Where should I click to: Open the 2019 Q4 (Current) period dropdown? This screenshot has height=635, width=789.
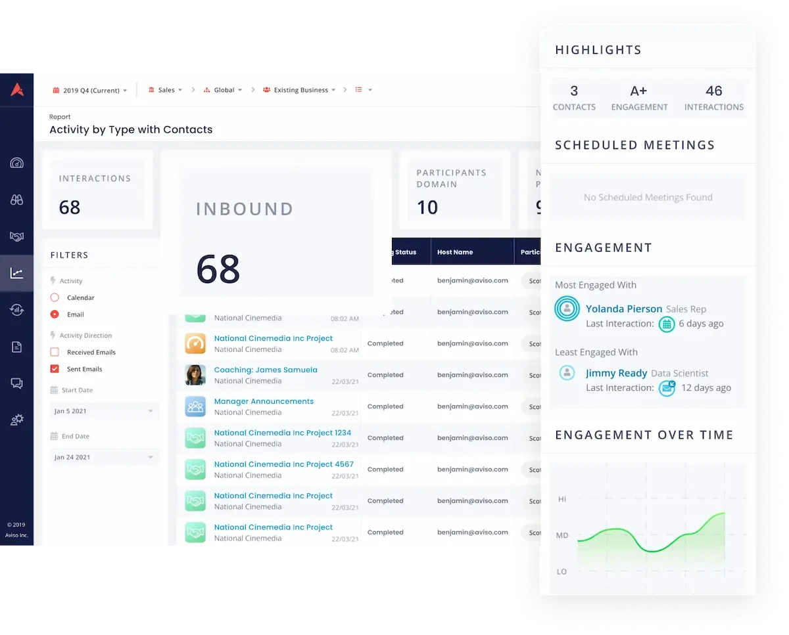[90, 90]
